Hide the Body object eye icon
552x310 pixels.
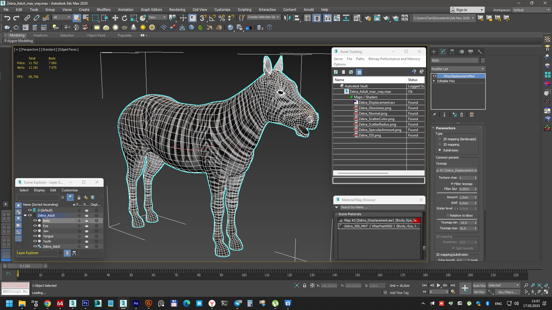(35, 221)
